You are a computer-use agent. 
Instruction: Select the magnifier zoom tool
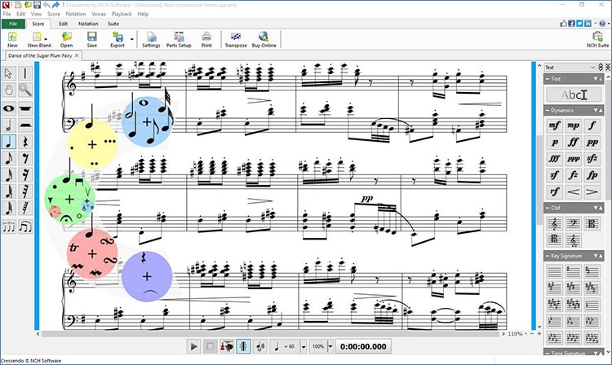26,90
